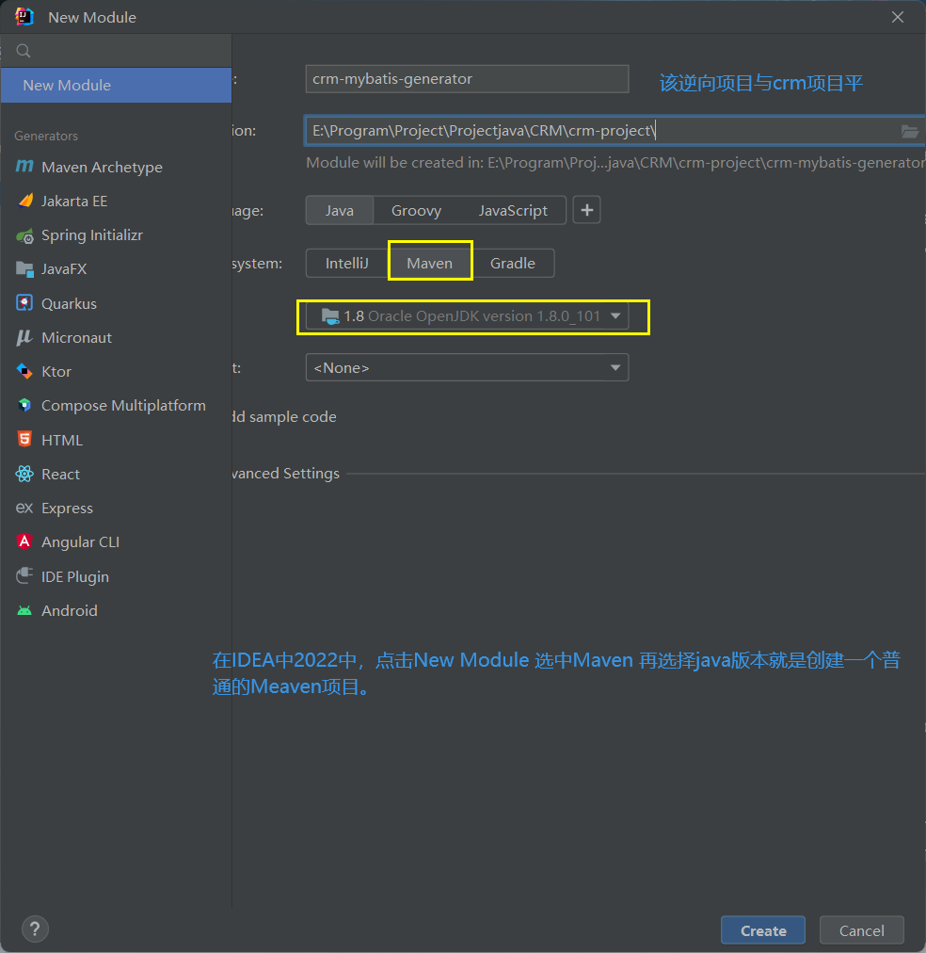
Task: Click the Micronaut mu icon
Action: coord(24,337)
